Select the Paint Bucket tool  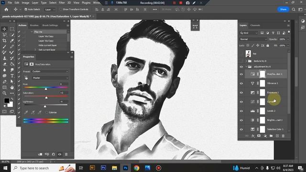point(12,64)
